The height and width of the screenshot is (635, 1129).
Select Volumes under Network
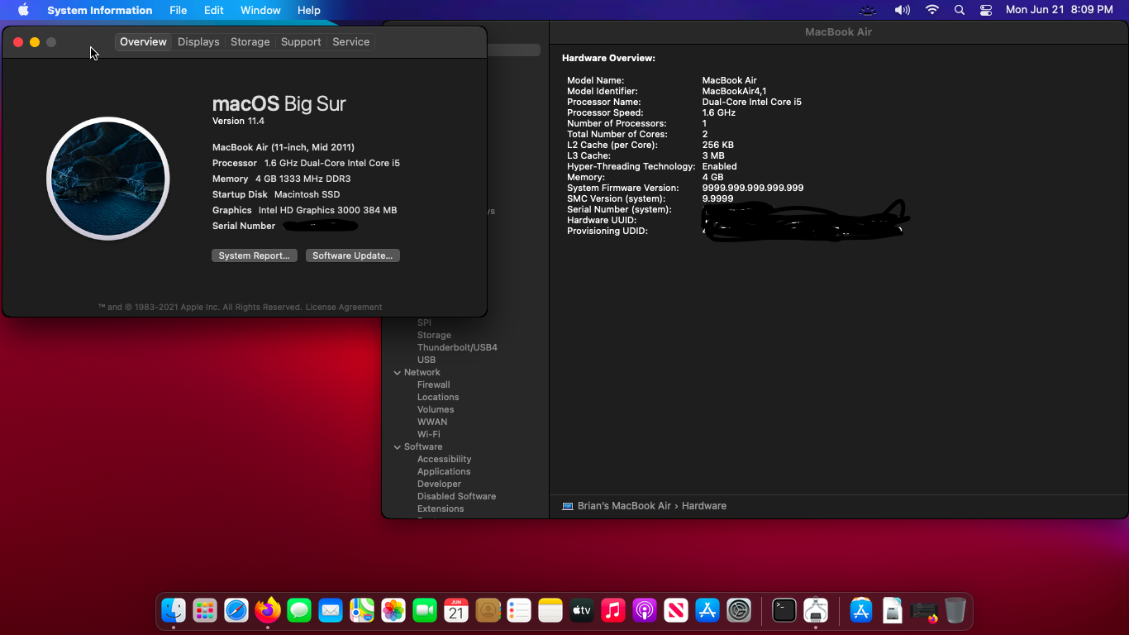pyautogui.click(x=436, y=409)
